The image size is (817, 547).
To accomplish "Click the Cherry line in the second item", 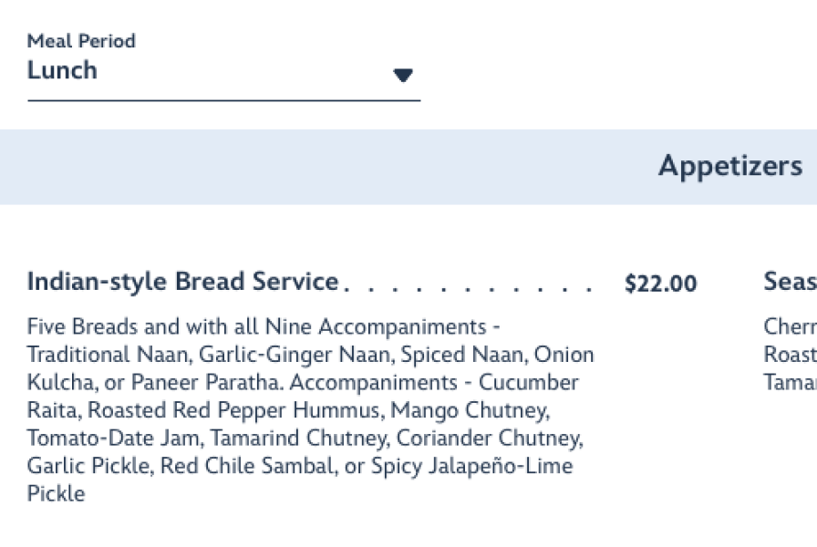I will tap(790, 326).
